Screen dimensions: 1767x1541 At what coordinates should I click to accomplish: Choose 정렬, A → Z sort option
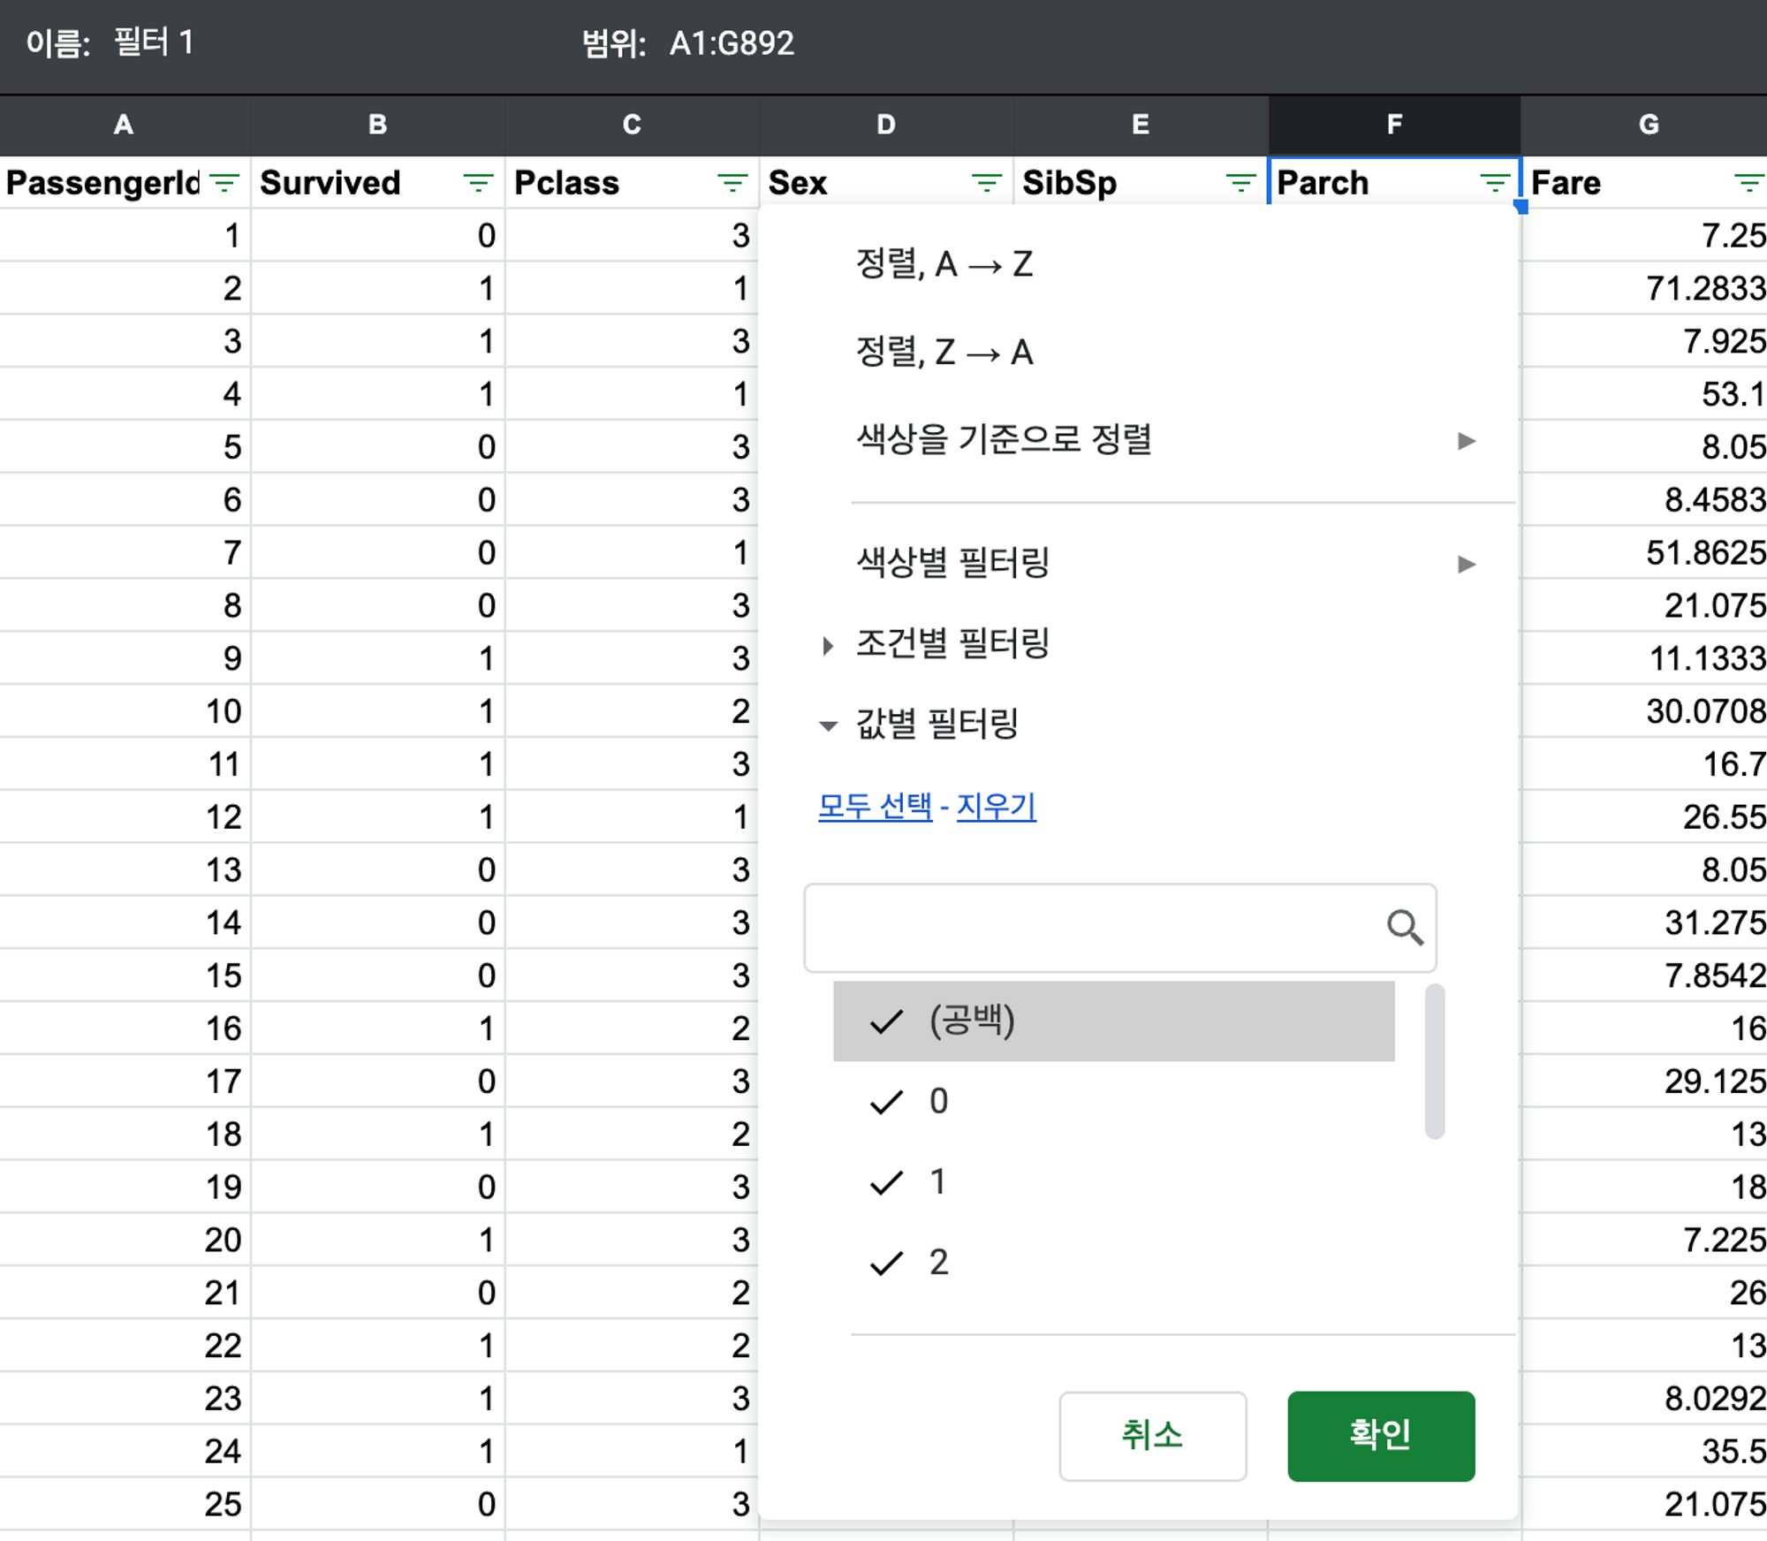[x=944, y=264]
